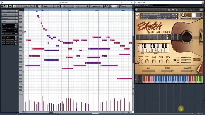Click the Kontakt logo icon

(137, 10)
